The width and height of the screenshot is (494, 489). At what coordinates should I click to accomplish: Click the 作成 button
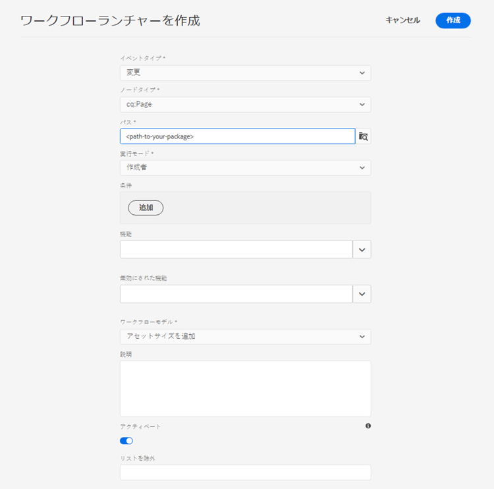click(x=453, y=20)
